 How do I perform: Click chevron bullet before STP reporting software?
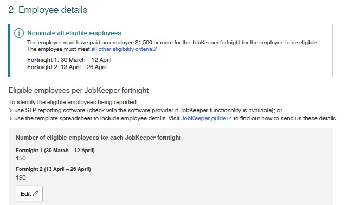pyautogui.click(x=10, y=111)
